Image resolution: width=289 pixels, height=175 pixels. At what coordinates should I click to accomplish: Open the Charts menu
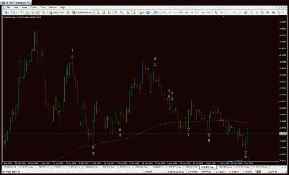pyautogui.click(x=34, y=7)
